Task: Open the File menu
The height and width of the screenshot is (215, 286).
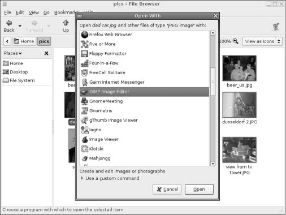Action: pyautogui.click(x=7, y=12)
